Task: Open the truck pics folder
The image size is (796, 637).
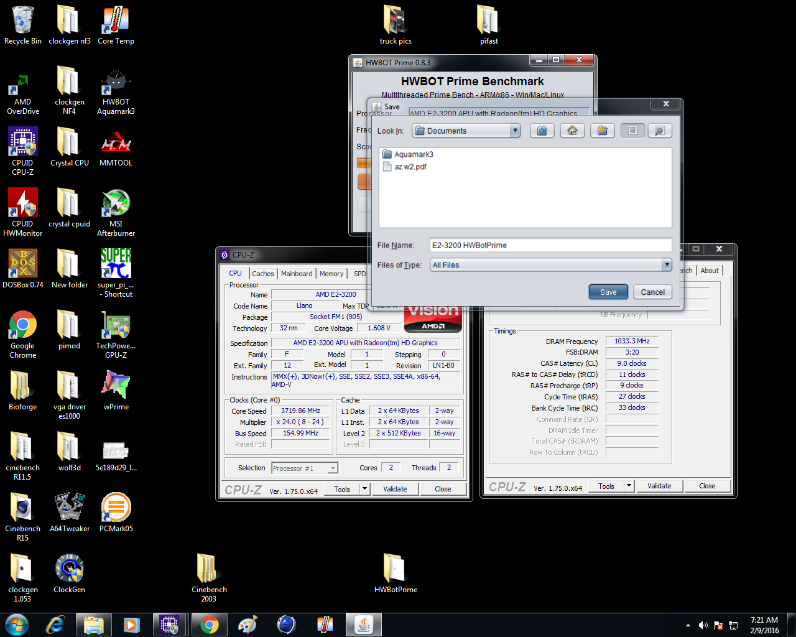Action: [x=396, y=25]
